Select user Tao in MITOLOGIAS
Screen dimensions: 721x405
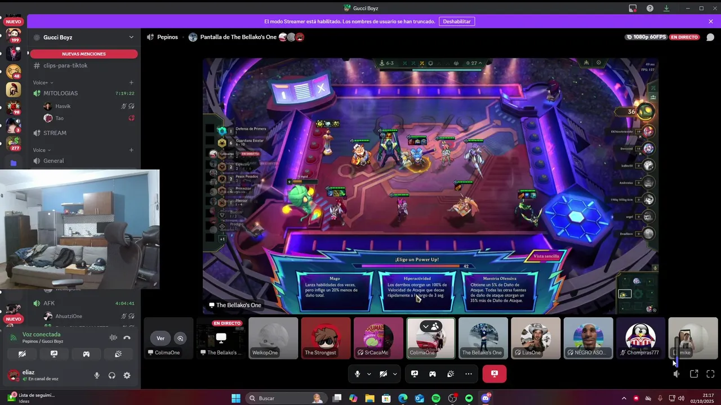(88, 118)
